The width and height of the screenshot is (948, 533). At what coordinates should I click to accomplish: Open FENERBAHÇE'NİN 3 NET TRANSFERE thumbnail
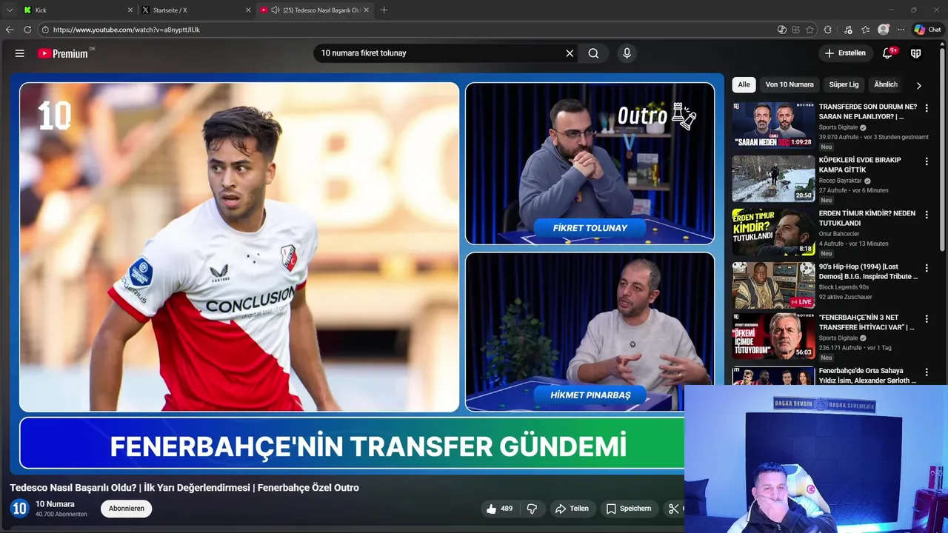(773, 335)
